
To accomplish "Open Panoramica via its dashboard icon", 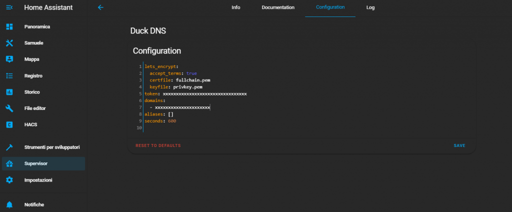I will coord(9,27).
